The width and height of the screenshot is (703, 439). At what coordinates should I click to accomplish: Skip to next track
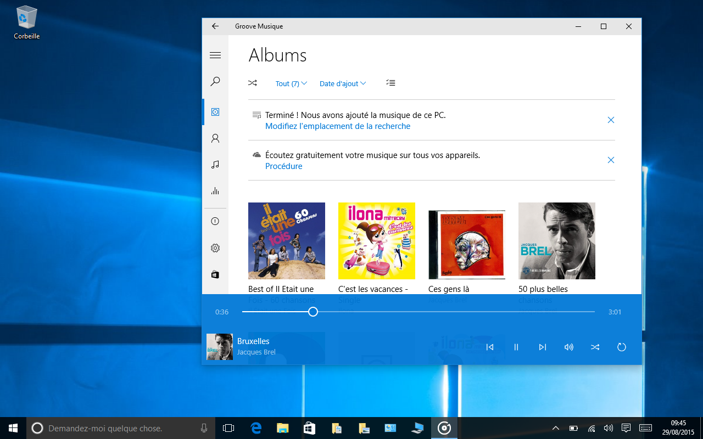pos(543,347)
